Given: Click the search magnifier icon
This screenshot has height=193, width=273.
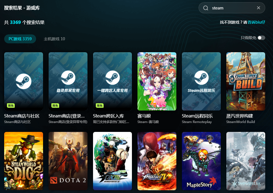Looking at the screenshot, I should pos(206,8).
